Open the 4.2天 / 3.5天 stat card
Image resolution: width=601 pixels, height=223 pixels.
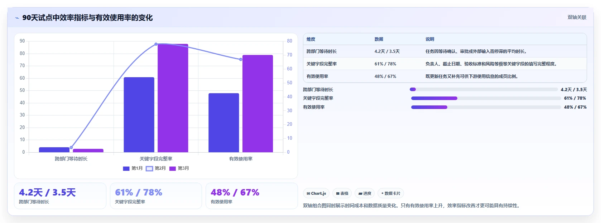pyautogui.click(x=60, y=196)
